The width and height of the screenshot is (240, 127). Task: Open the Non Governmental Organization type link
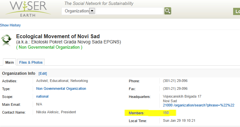point(61,88)
